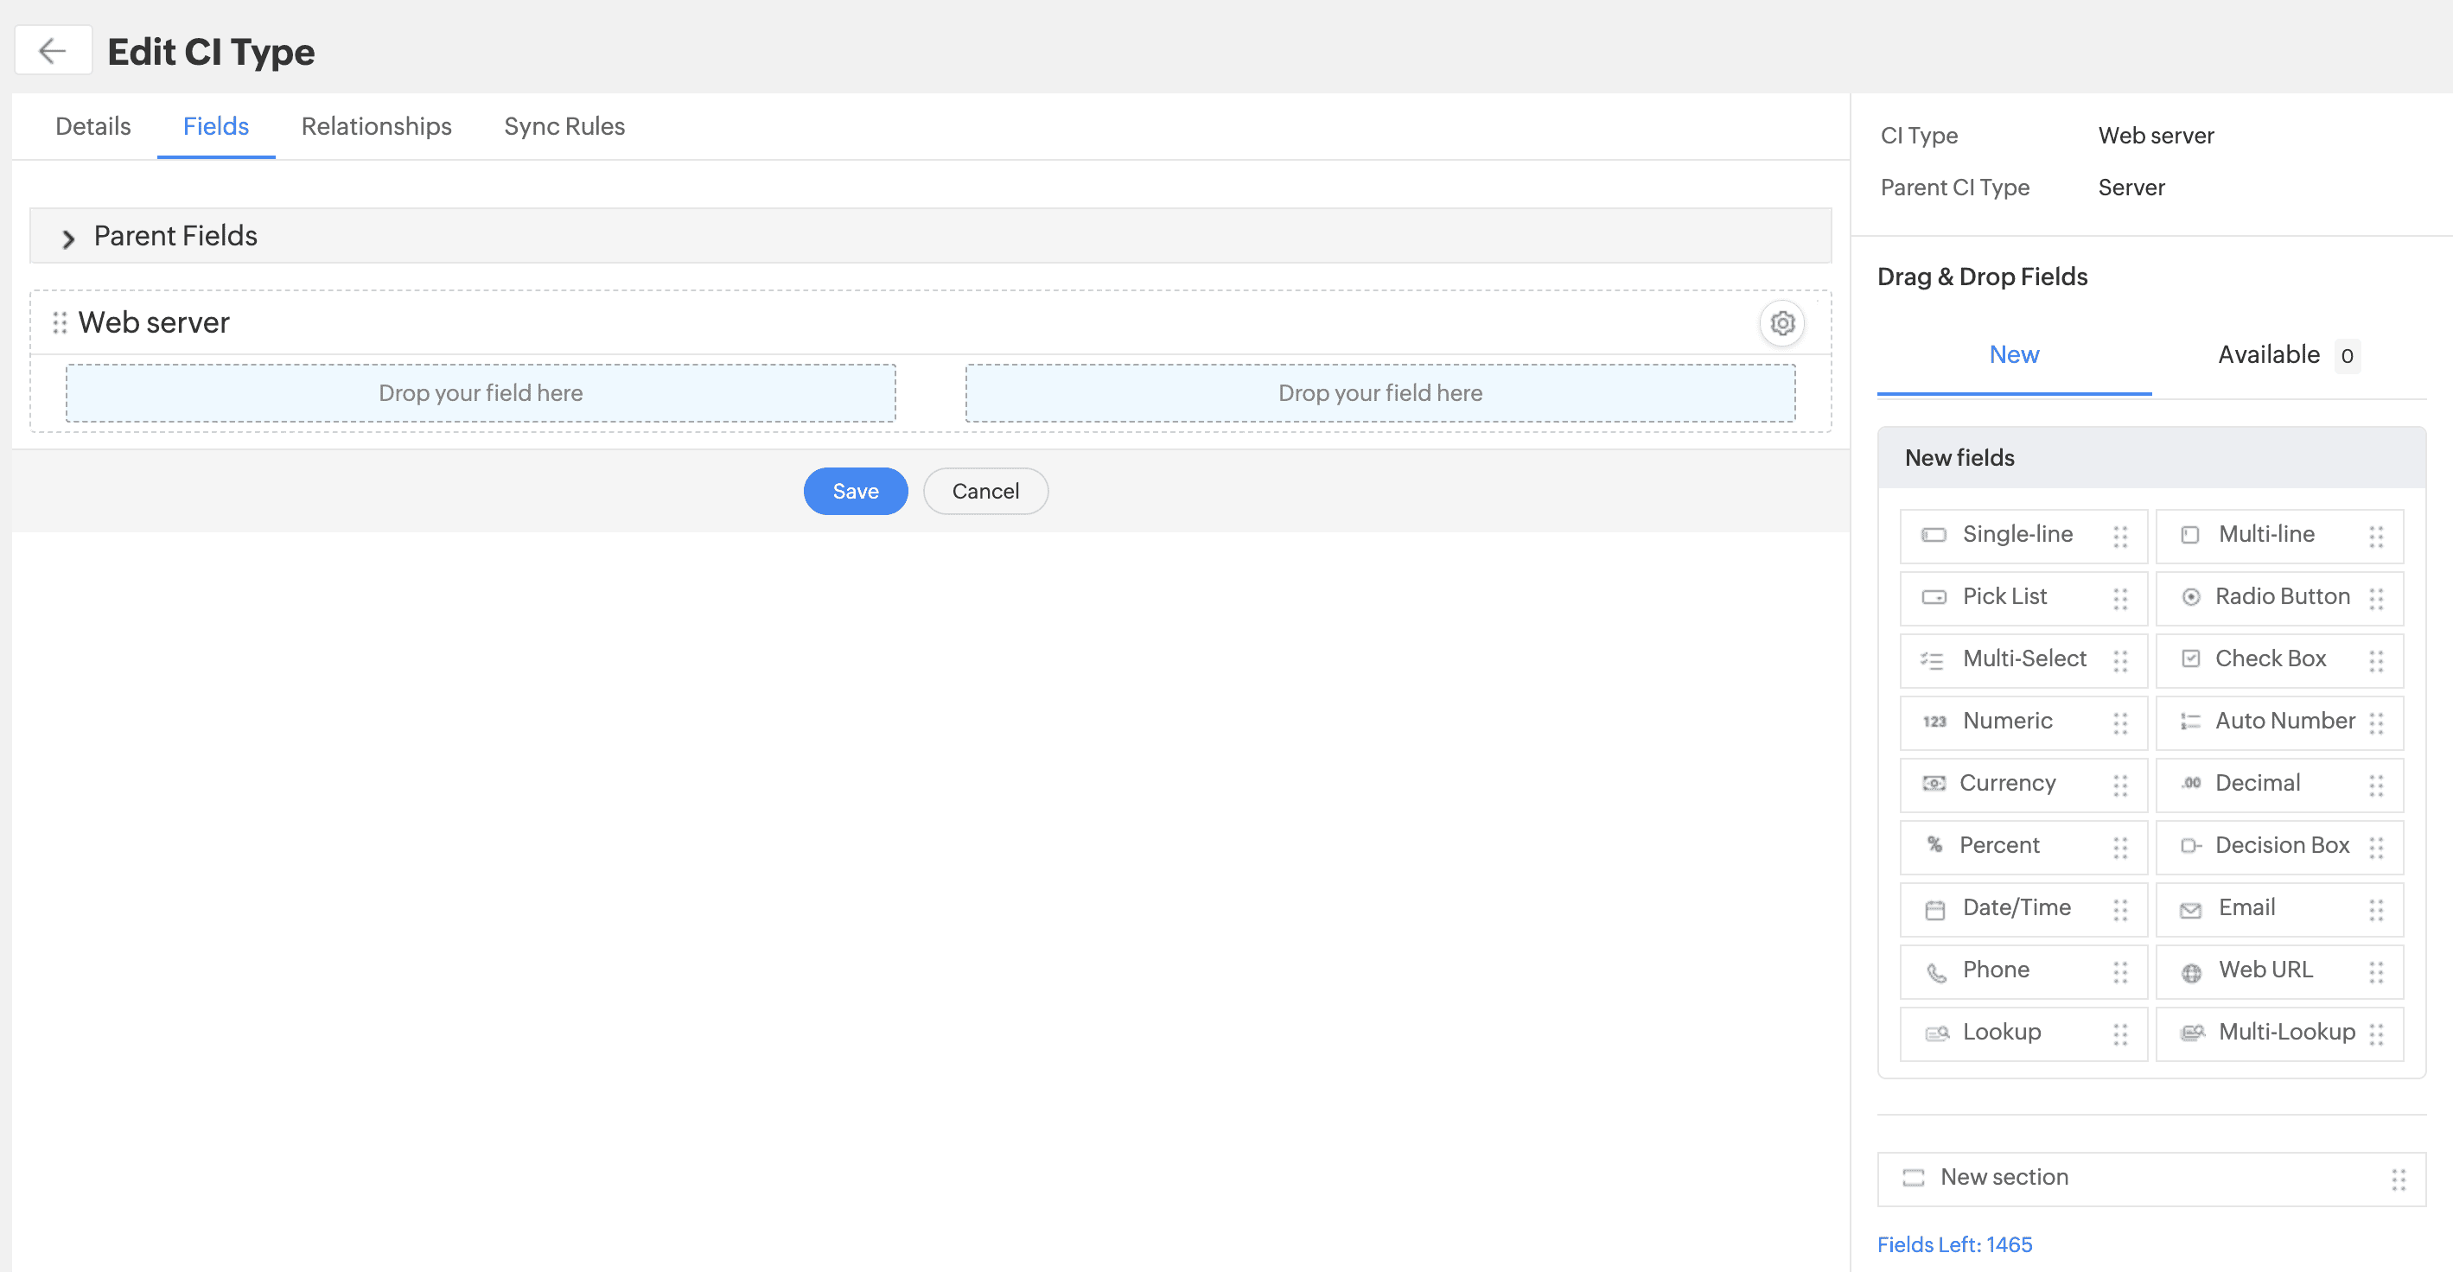
Task: Open Web server section settings gear
Action: (x=1781, y=324)
